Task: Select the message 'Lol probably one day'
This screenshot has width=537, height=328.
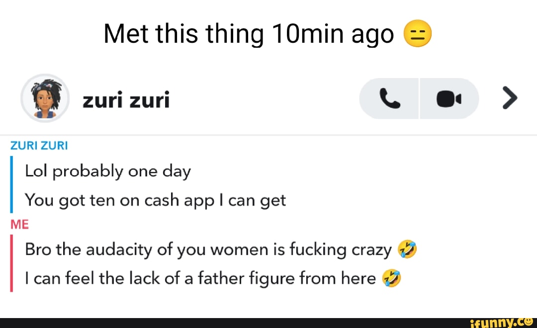Action: pyautogui.click(x=107, y=170)
